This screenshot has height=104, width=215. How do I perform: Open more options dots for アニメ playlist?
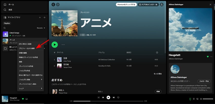click(63, 45)
